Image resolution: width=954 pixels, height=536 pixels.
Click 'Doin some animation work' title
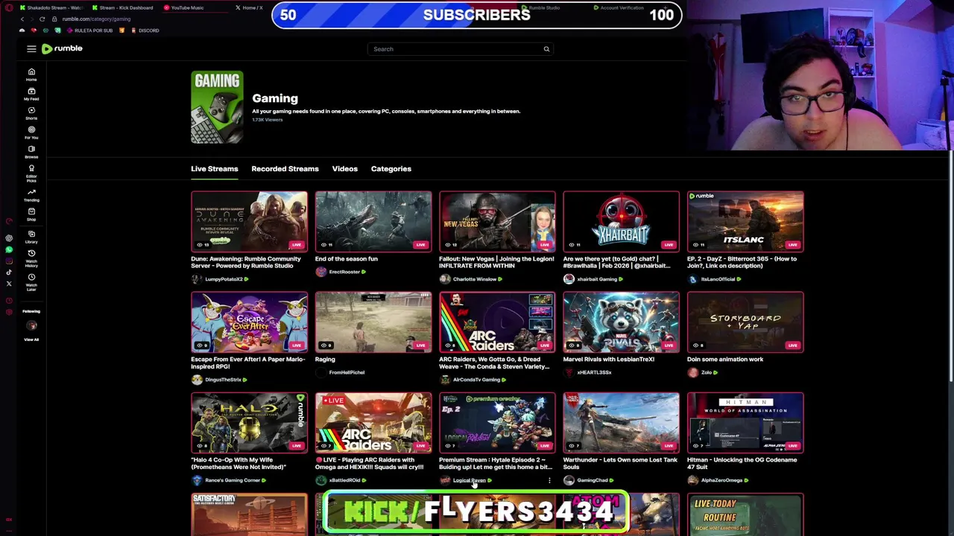[725, 360]
